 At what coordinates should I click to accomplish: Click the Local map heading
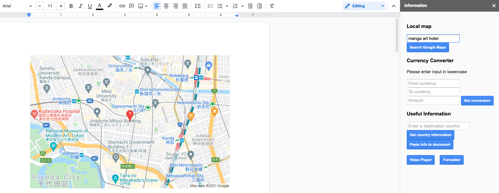click(419, 26)
